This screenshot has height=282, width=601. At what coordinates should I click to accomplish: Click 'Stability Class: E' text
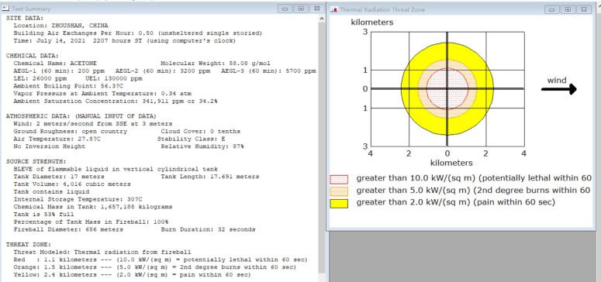[x=191, y=139]
